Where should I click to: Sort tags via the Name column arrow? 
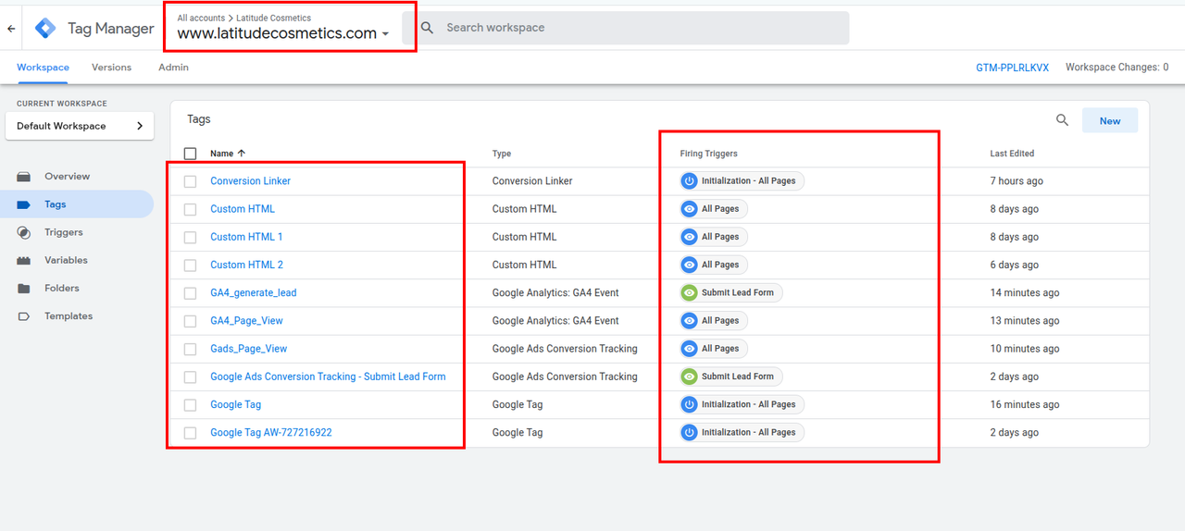[x=242, y=153]
